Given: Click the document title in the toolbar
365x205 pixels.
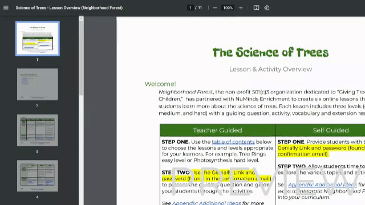Looking at the screenshot, I should coord(69,7).
